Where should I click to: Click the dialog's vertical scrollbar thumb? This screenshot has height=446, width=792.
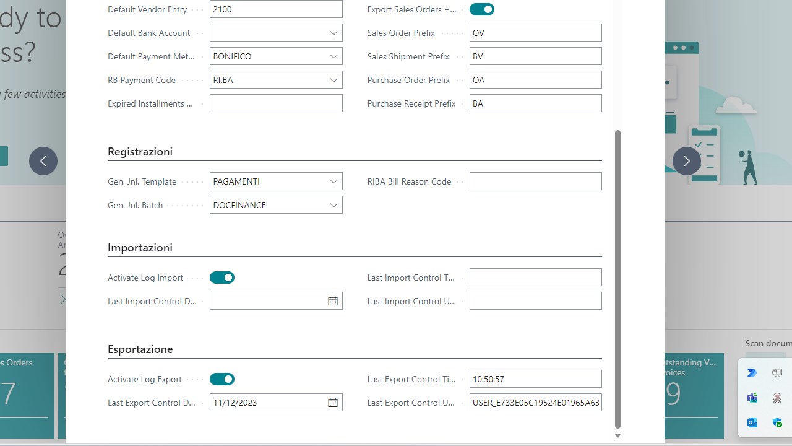[618, 279]
